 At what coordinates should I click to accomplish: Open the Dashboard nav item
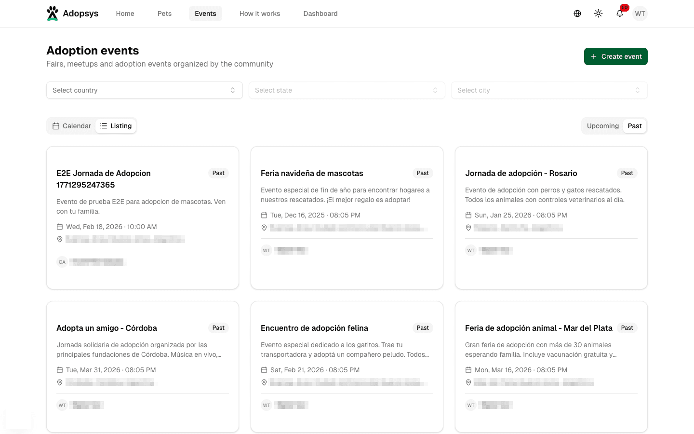pos(320,14)
